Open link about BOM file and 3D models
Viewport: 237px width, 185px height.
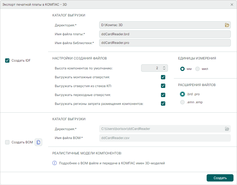(x=112, y=163)
